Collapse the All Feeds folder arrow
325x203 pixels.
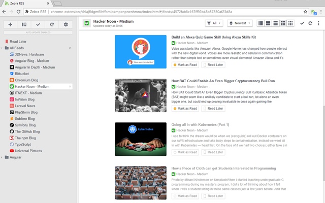click(2, 48)
